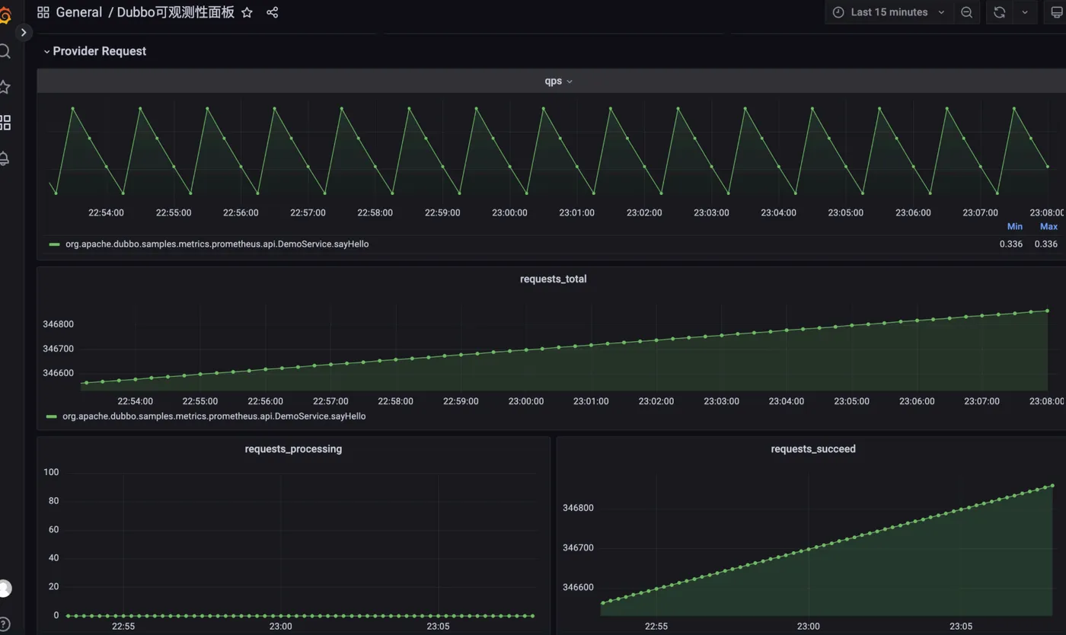Open the General folder link
Screen dimensions: 1066x635
click(79, 12)
